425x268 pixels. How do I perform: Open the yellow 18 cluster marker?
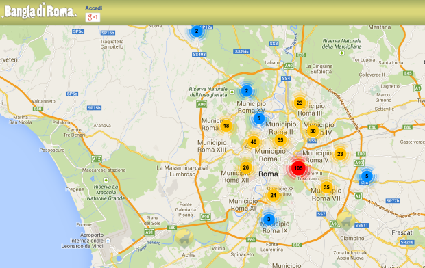point(226,126)
